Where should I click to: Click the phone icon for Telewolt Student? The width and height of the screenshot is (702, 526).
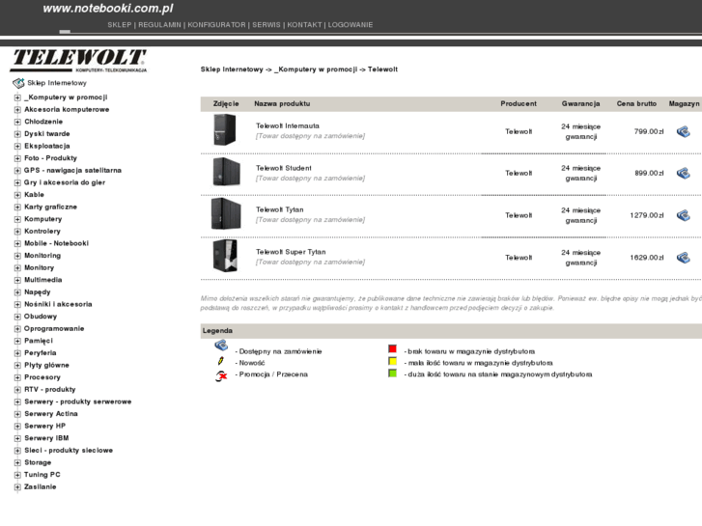(x=684, y=174)
